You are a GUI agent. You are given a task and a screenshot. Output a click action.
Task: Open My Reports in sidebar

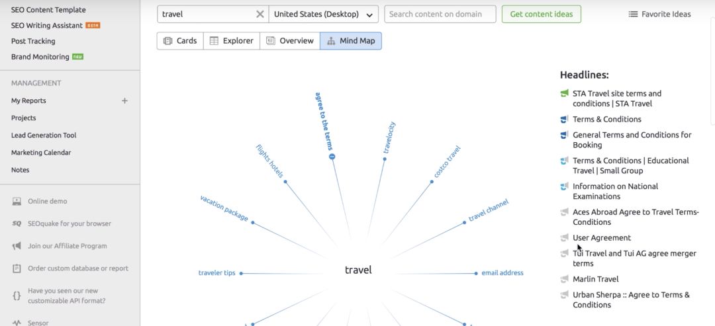(x=28, y=101)
